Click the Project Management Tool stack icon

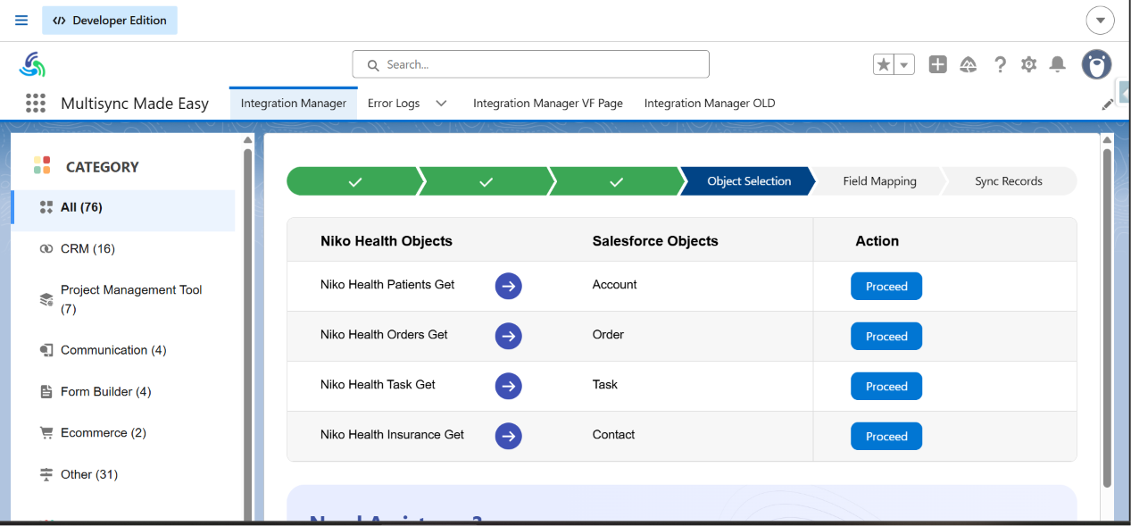coord(46,299)
